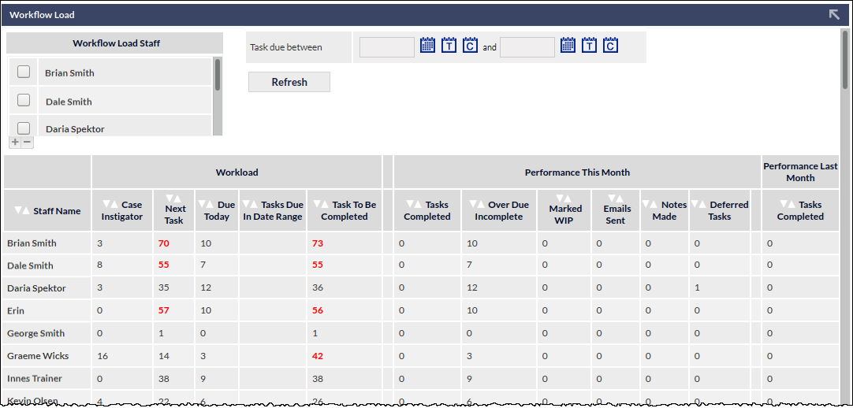Click Erin in the Staff Name column

tap(16, 311)
